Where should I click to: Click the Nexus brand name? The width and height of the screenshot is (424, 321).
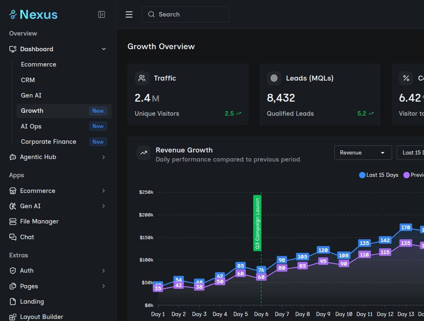tap(38, 14)
